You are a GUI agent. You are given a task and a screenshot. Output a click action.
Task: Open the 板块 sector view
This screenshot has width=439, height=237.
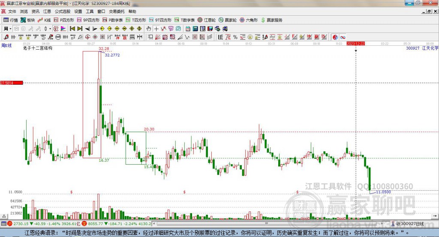(28, 20)
